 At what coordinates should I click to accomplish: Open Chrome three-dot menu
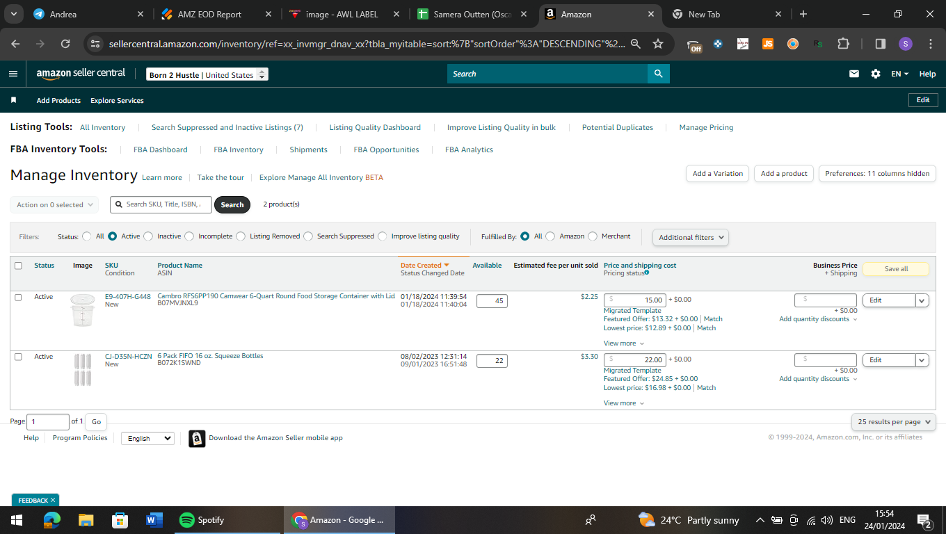coord(931,44)
